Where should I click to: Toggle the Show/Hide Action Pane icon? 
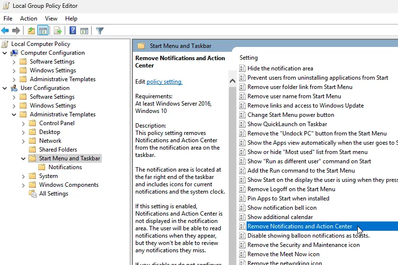click(84, 31)
